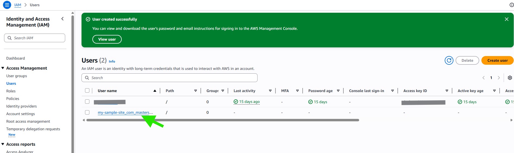
Task: Sort by User name ascending arrow
Action: click(155, 91)
